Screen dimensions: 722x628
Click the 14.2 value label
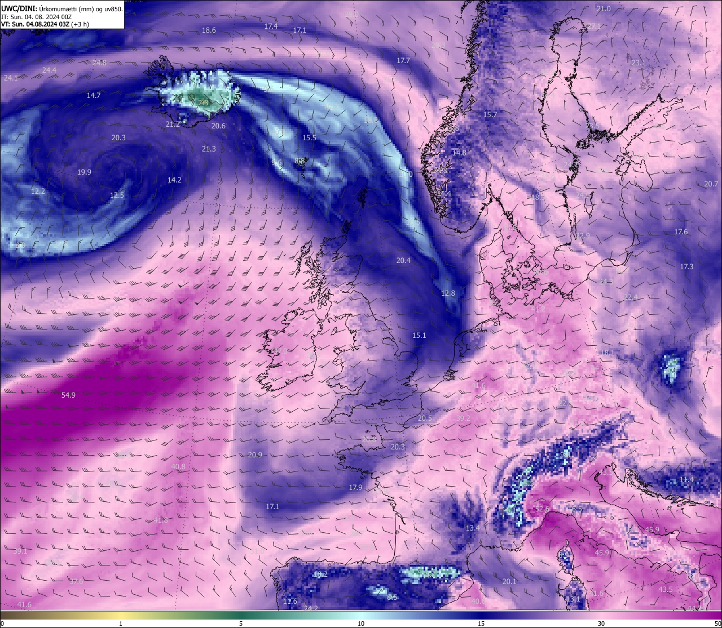(175, 180)
